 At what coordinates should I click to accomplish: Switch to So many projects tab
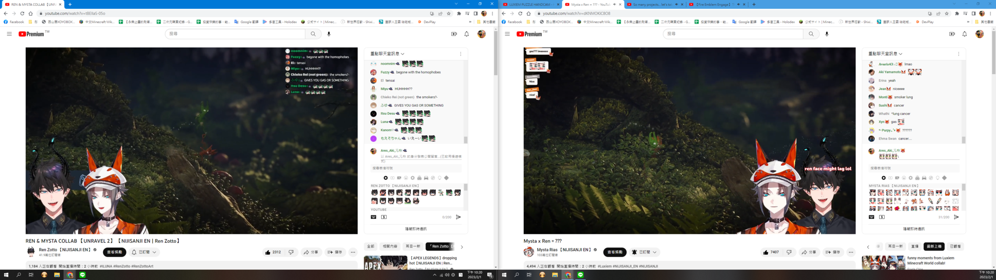(x=654, y=4)
